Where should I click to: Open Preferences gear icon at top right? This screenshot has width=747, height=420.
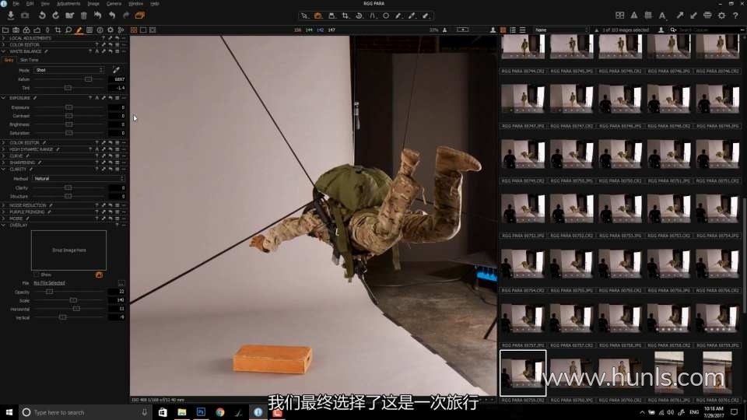click(721, 16)
